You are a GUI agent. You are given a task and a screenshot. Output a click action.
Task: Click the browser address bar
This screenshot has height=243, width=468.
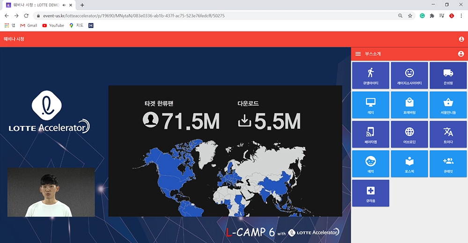tap(211, 15)
